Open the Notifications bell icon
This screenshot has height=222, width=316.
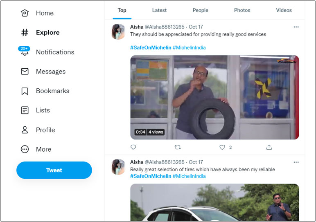(x=25, y=53)
